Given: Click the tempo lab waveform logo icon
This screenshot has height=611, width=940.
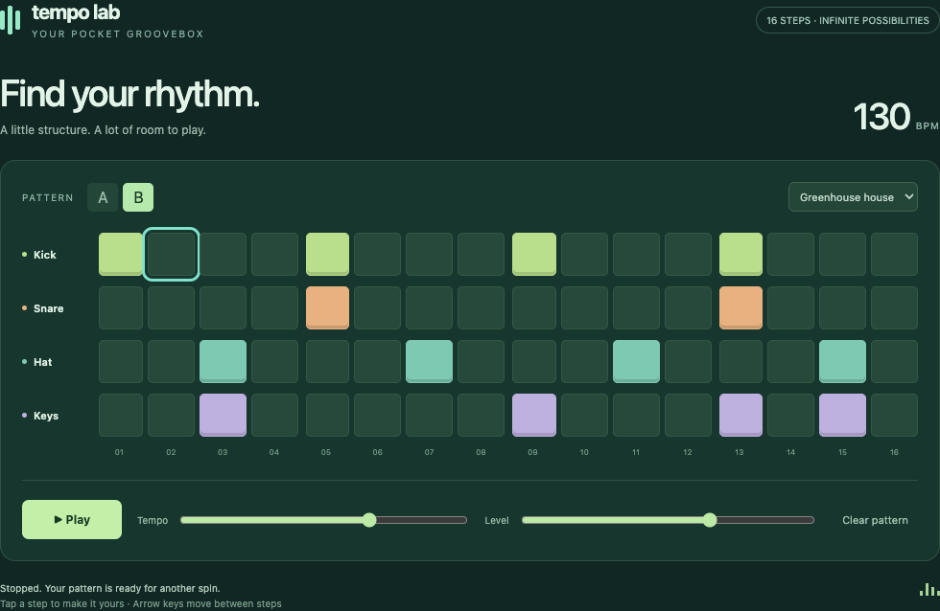Looking at the screenshot, I should (11, 20).
